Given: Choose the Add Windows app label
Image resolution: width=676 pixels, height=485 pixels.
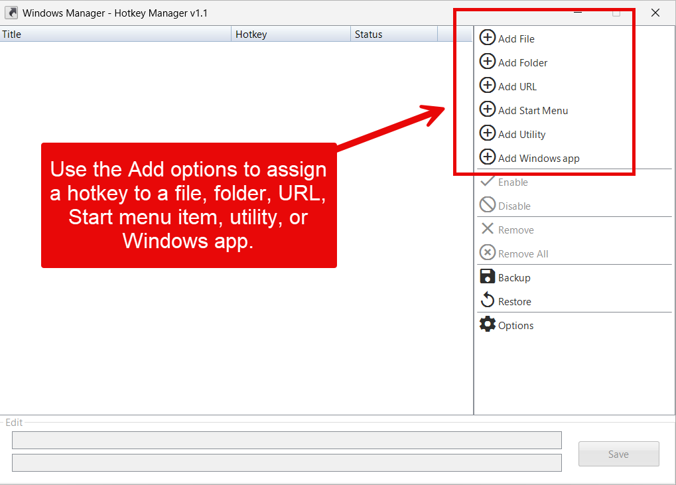Looking at the screenshot, I should pyautogui.click(x=539, y=159).
